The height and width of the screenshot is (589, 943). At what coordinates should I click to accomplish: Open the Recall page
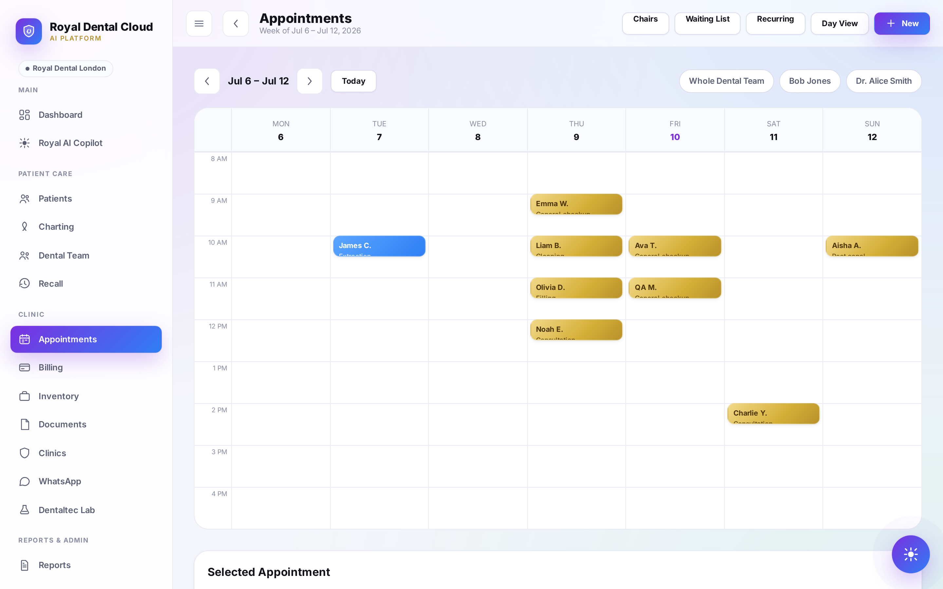pyautogui.click(x=86, y=284)
